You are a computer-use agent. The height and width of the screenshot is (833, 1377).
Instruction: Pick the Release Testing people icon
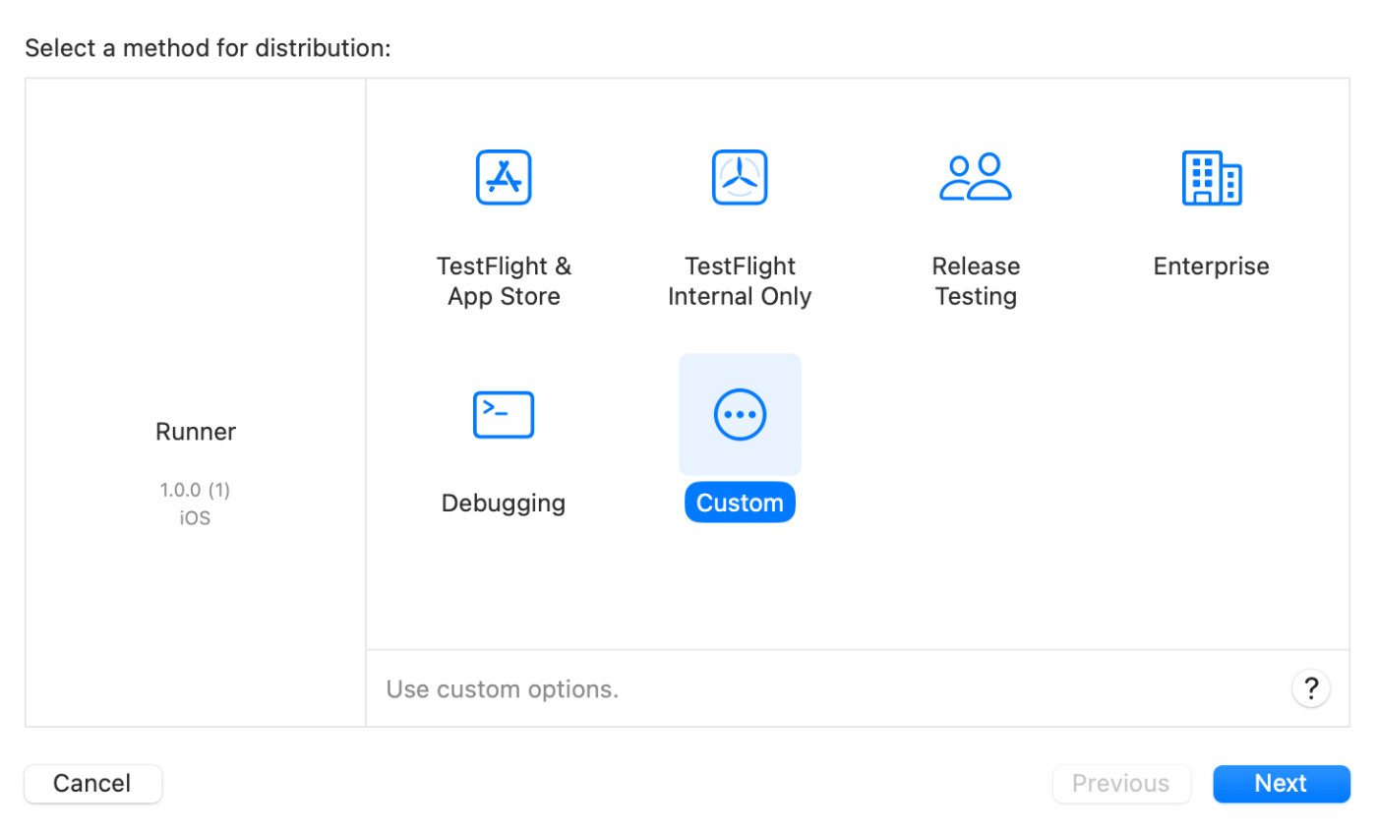[x=976, y=177]
